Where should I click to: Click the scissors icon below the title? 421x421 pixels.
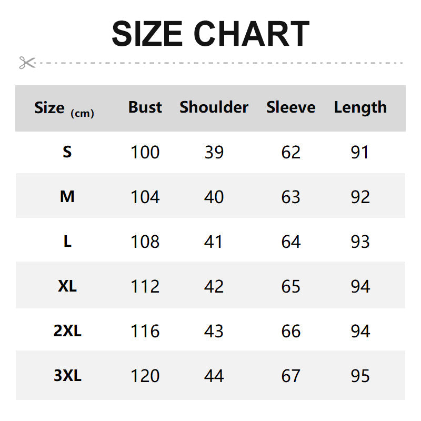(27, 63)
